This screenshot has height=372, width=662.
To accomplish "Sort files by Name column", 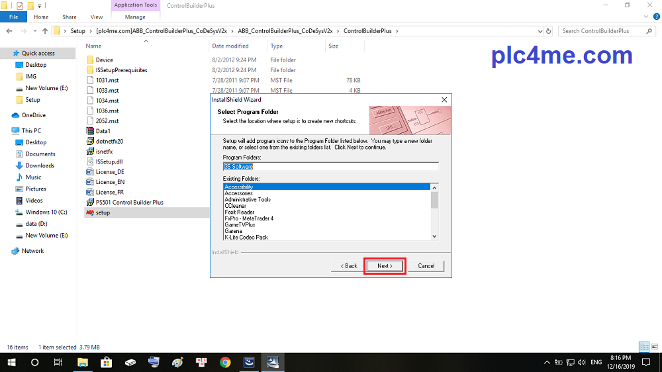I will point(93,46).
